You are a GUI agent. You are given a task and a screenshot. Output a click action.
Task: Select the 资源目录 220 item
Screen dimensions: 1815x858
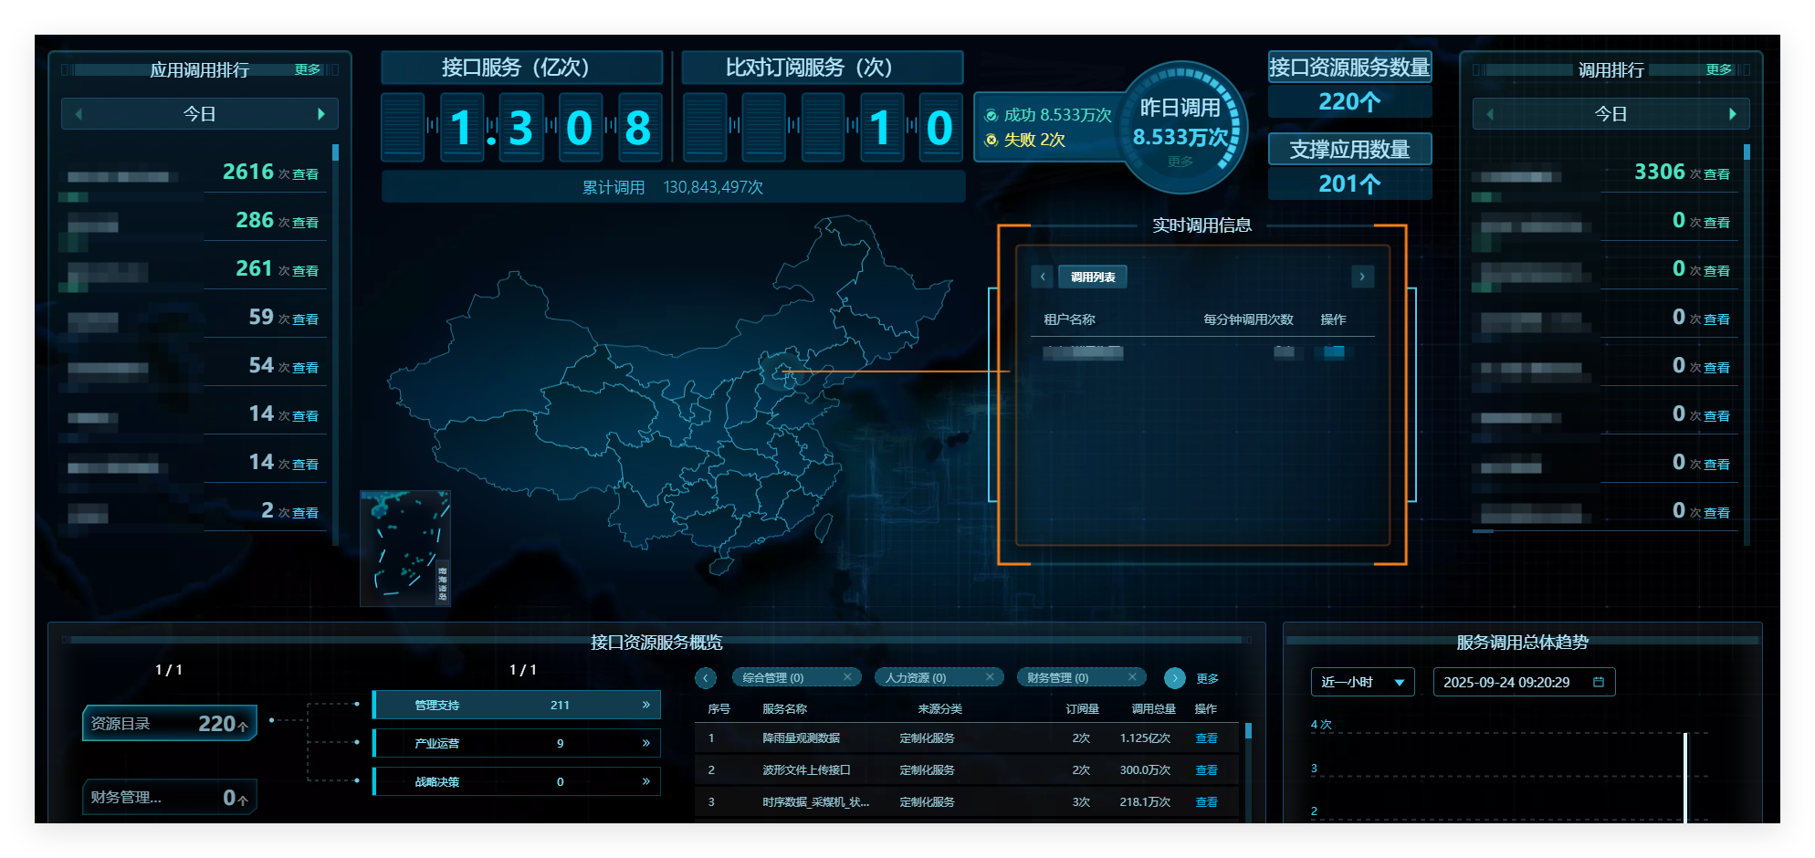pos(170,724)
